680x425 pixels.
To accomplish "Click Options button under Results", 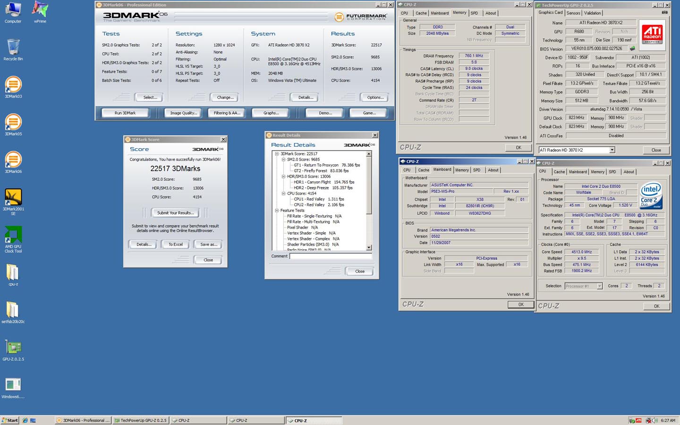I will click(x=375, y=97).
